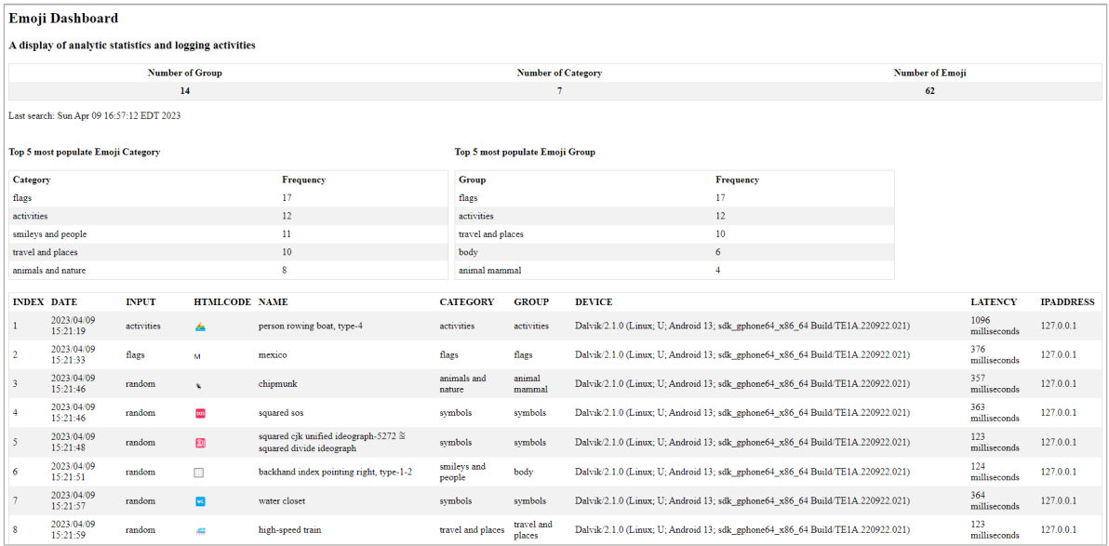This screenshot has width=1109, height=546.
Task: Click the INDEX column header
Action: pyautogui.click(x=29, y=301)
